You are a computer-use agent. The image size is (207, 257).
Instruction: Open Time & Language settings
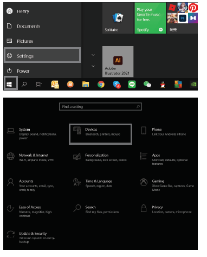pos(93,183)
